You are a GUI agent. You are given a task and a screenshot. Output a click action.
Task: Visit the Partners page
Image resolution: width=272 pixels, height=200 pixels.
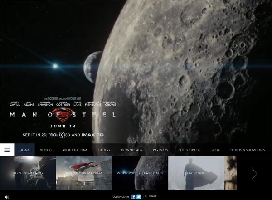[x=160, y=150]
